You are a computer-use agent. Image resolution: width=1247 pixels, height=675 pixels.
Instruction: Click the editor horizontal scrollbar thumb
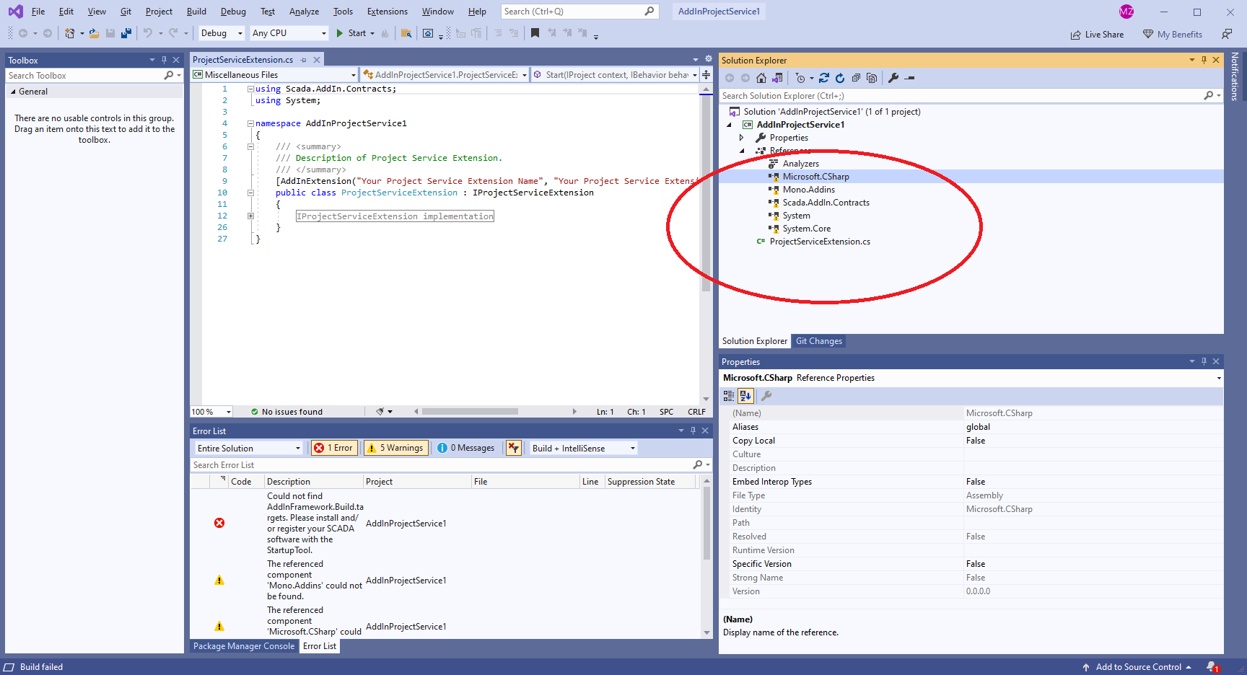pos(470,412)
